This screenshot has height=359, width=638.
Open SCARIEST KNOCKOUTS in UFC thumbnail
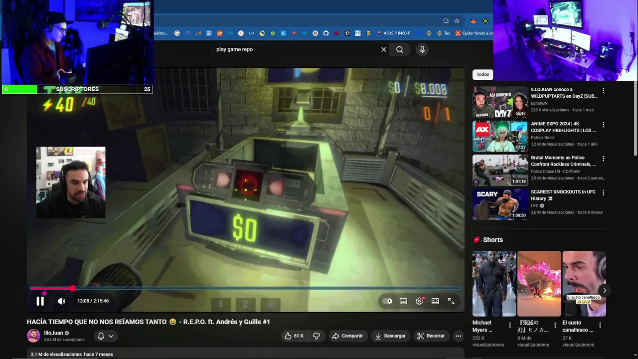coord(500,204)
